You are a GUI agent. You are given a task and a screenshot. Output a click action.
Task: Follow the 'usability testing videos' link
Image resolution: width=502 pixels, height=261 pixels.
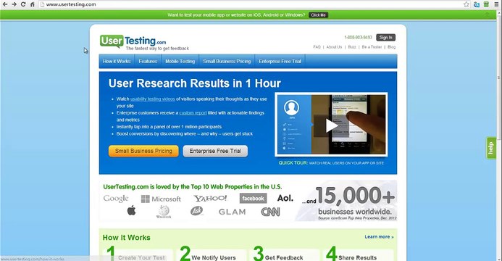pos(153,99)
